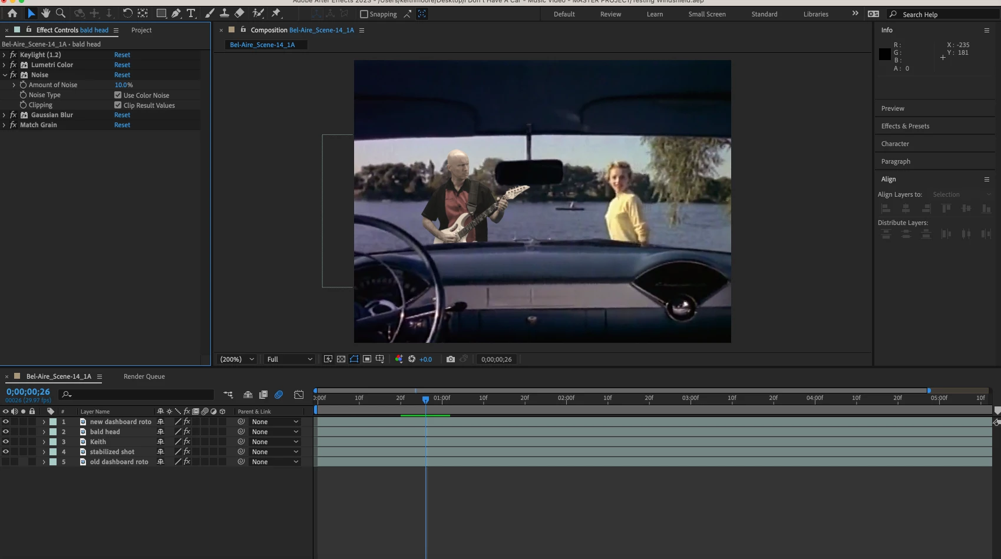Hide the Keith layer

tap(6, 442)
